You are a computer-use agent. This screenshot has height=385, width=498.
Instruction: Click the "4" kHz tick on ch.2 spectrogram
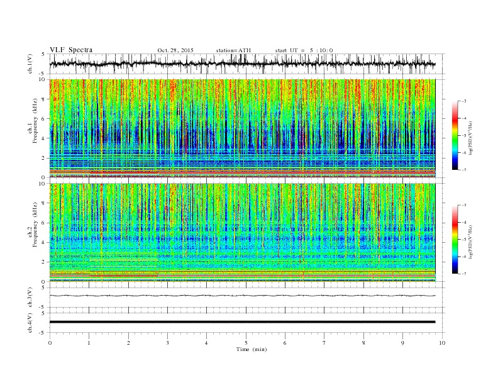(x=44, y=242)
